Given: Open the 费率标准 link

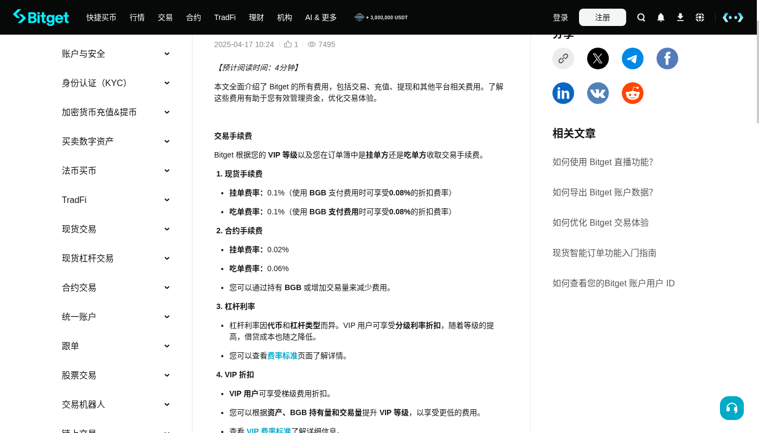Looking at the screenshot, I should tap(282, 356).
